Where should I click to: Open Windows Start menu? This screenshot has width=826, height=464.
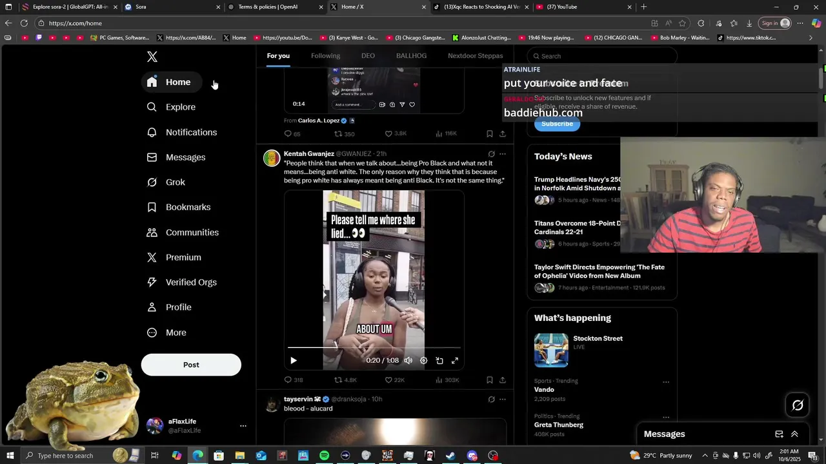[9, 456]
